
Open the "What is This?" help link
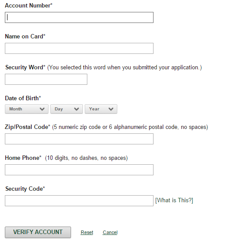point(174,200)
